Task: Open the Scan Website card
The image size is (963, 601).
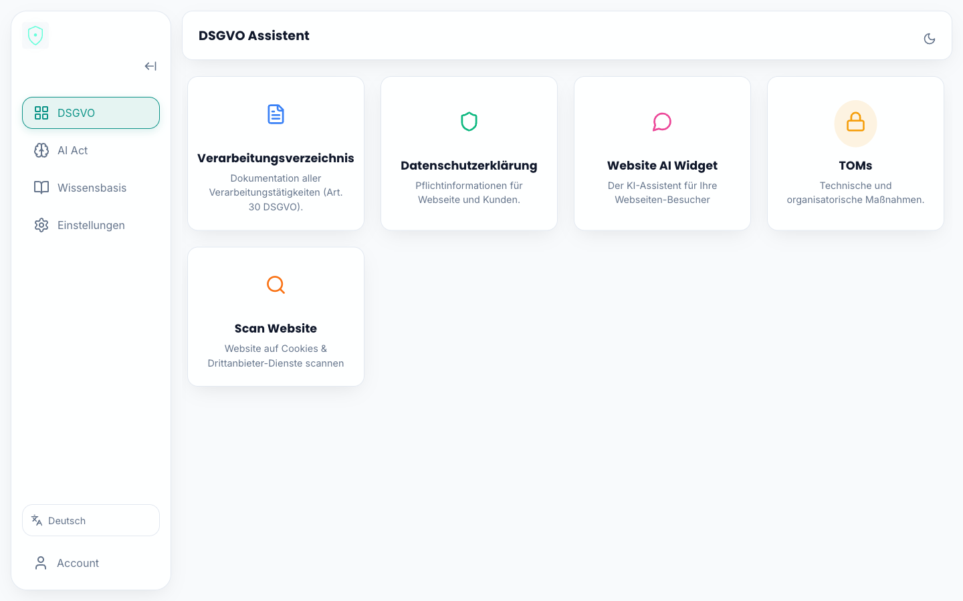Action: 276,317
